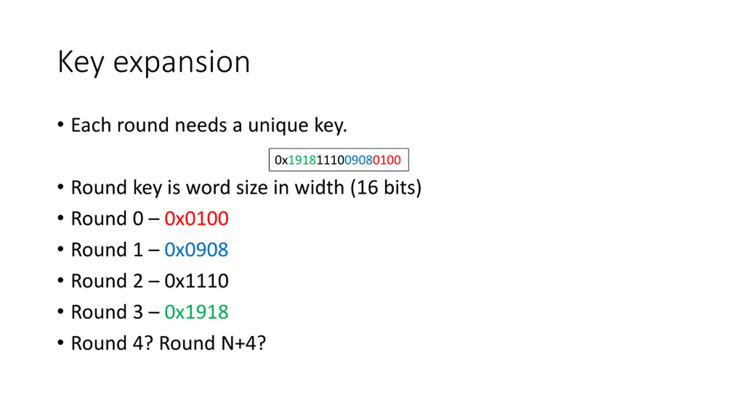Screen dimensions: 744x418
Task: Click the '(16 bits)' text
Action: pos(386,188)
